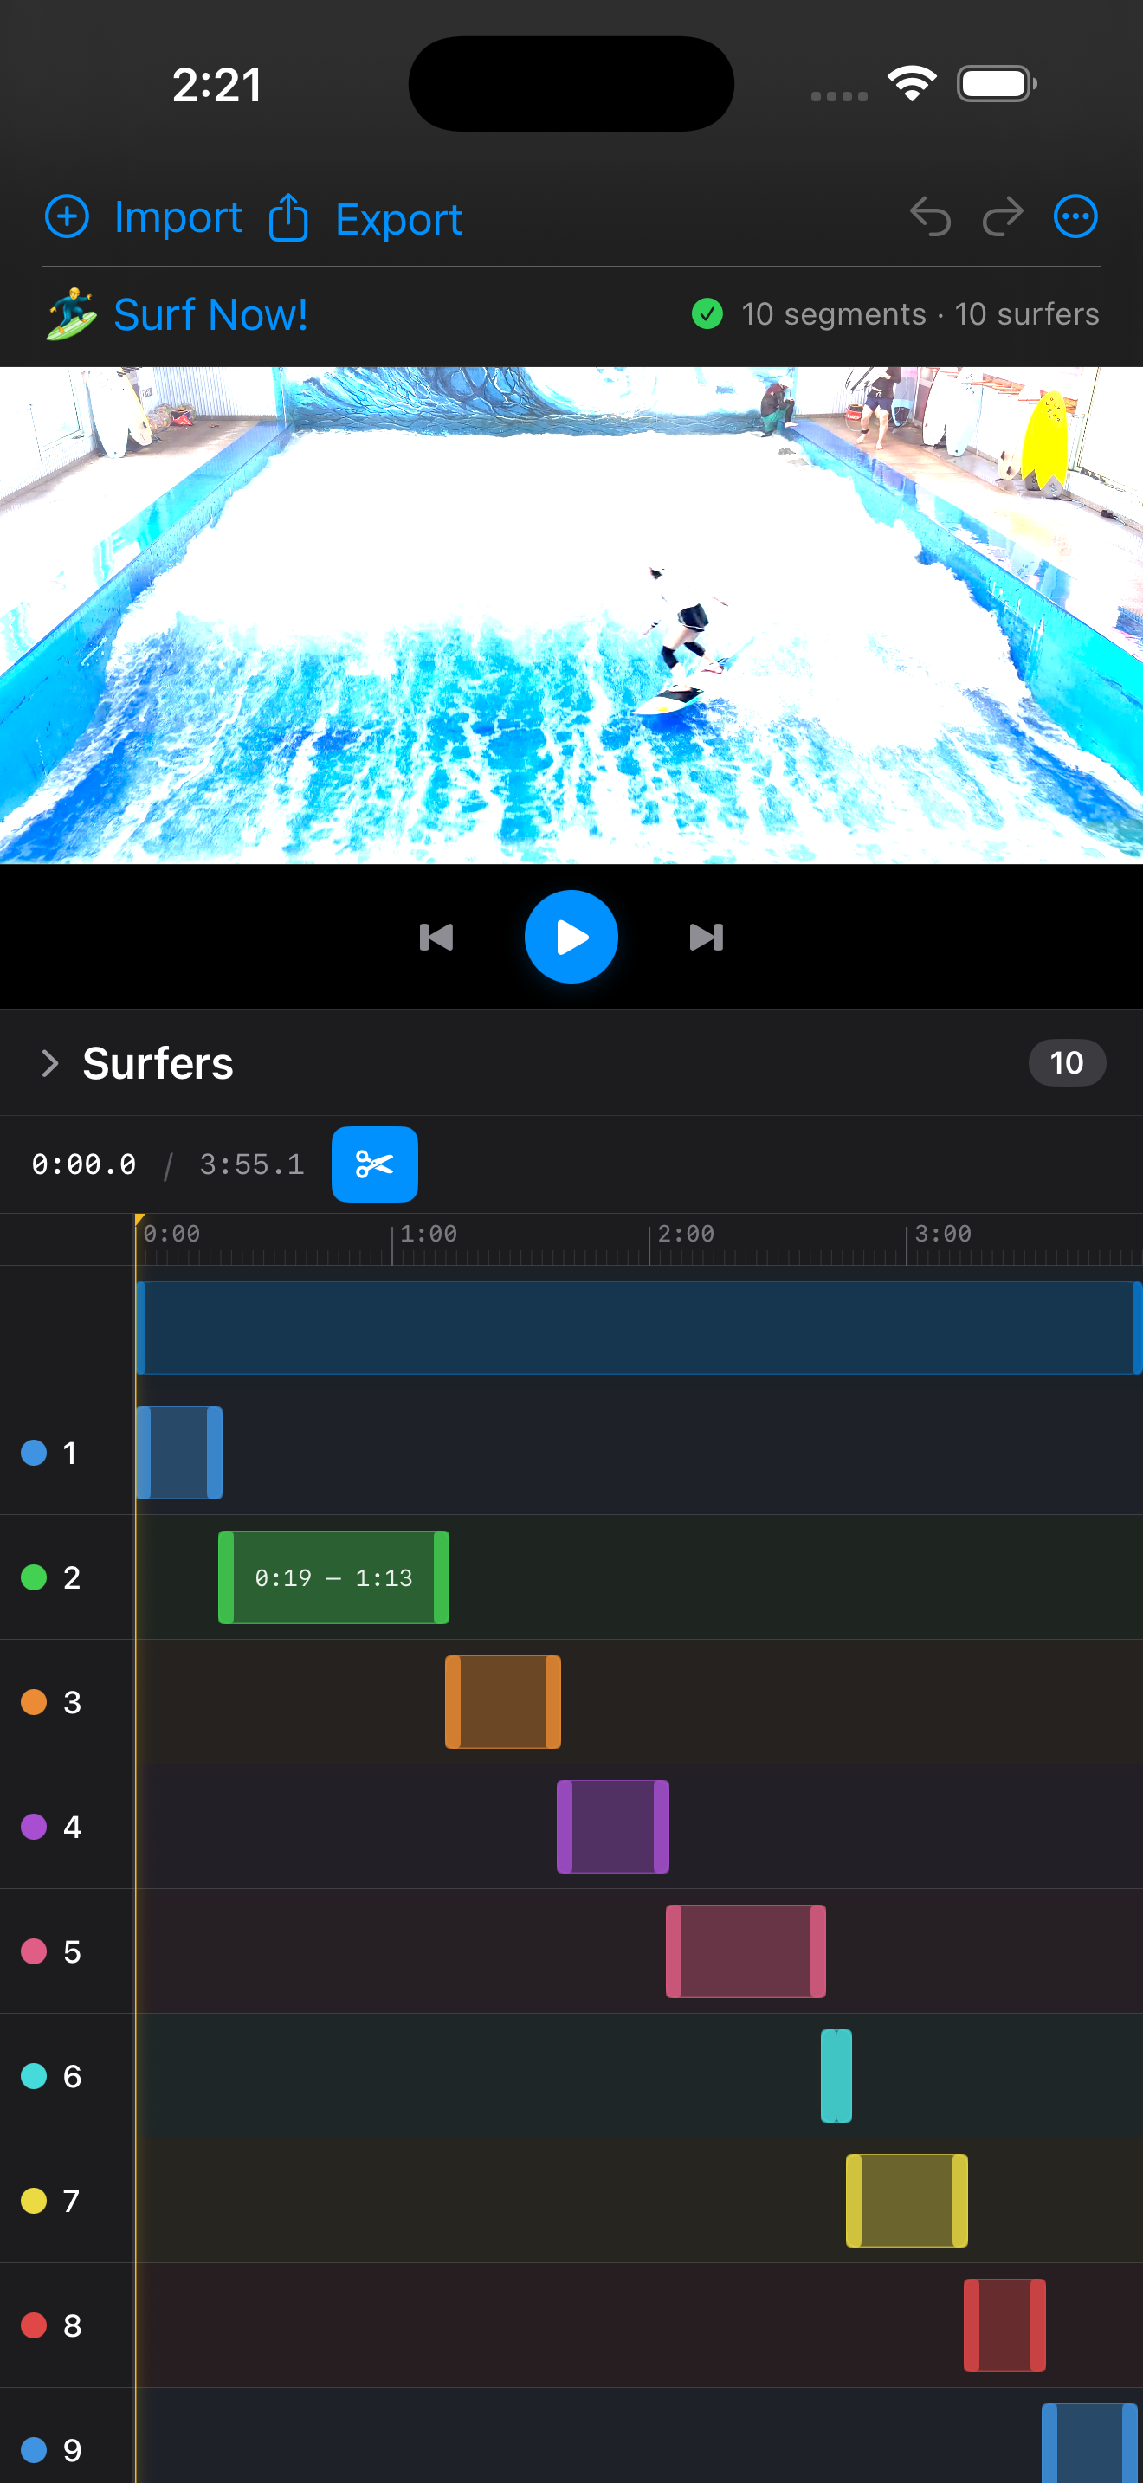Tap the green segment's right trim handle
Screen dimensions: 1143x2483
[x=442, y=1577]
